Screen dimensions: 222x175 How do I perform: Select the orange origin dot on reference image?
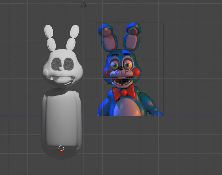(130, 69)
